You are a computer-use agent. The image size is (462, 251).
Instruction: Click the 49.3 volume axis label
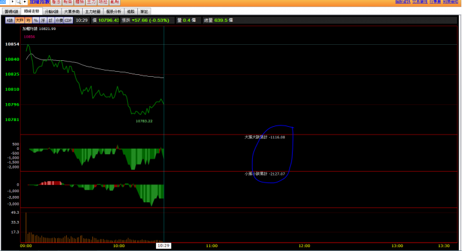(x=15, y=213)
